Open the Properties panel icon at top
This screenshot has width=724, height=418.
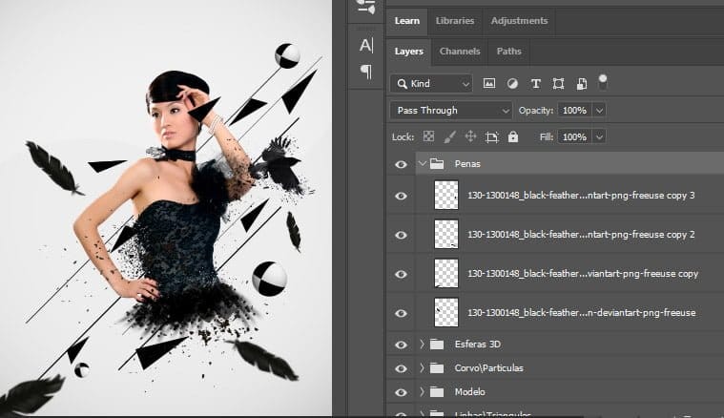[x=366, y=7]
